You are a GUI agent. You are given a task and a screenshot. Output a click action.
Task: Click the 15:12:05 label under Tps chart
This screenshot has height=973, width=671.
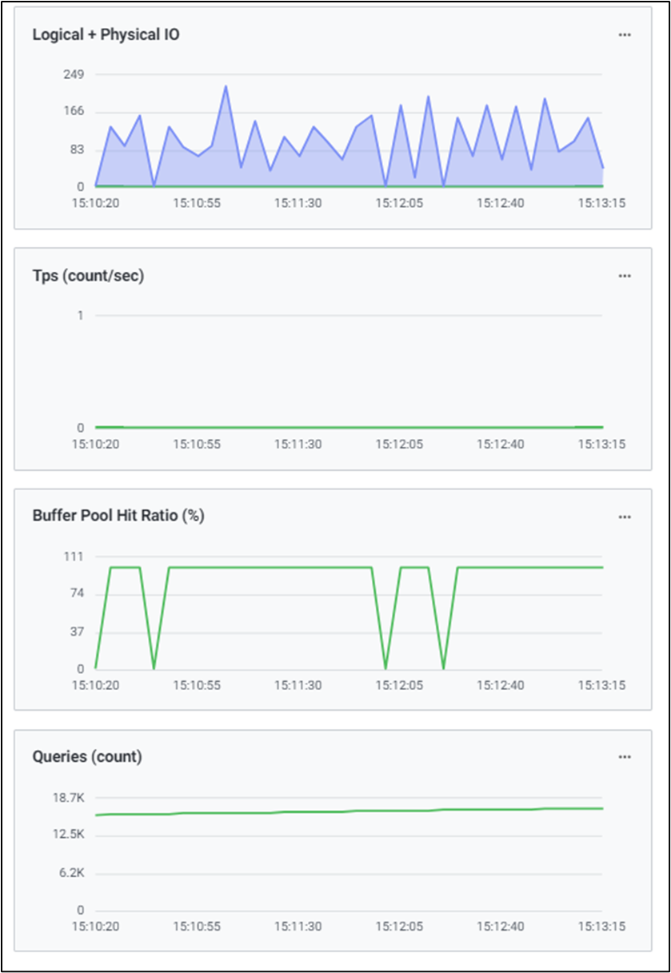(x=399, y=444)
